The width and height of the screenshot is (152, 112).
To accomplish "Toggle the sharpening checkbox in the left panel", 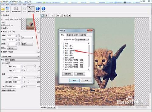I will (3, 63).
